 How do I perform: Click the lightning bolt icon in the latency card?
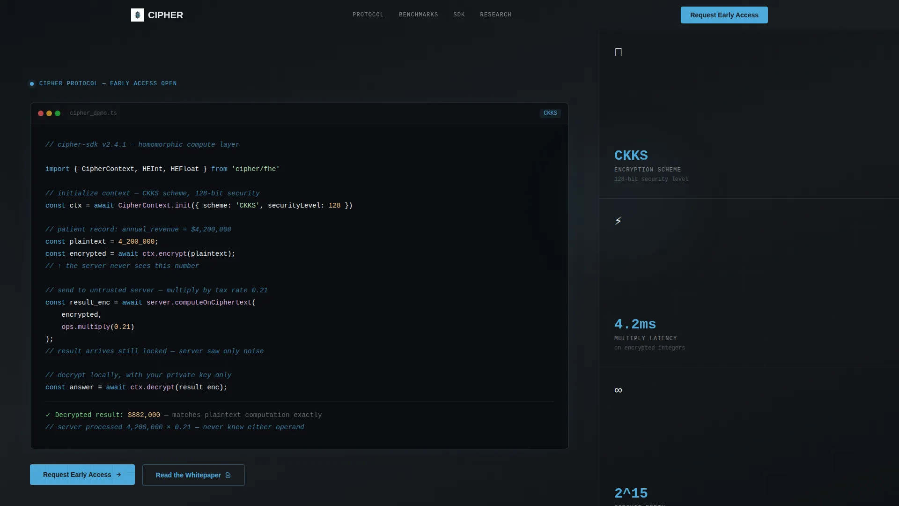pyautogui.click(x=618, y=221)
